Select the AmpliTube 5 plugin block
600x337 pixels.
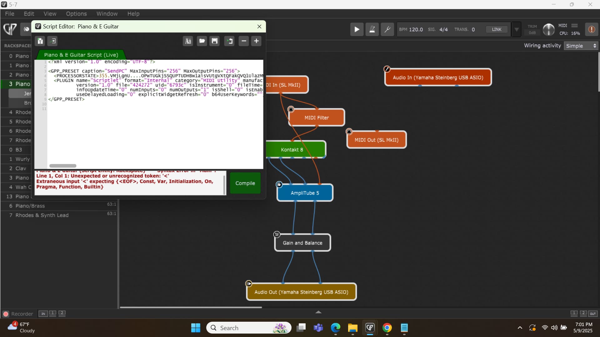tap(305, 193)
